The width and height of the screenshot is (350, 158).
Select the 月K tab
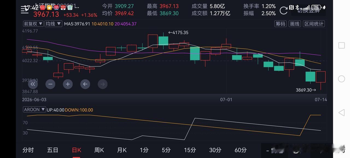tap(122, 150)
